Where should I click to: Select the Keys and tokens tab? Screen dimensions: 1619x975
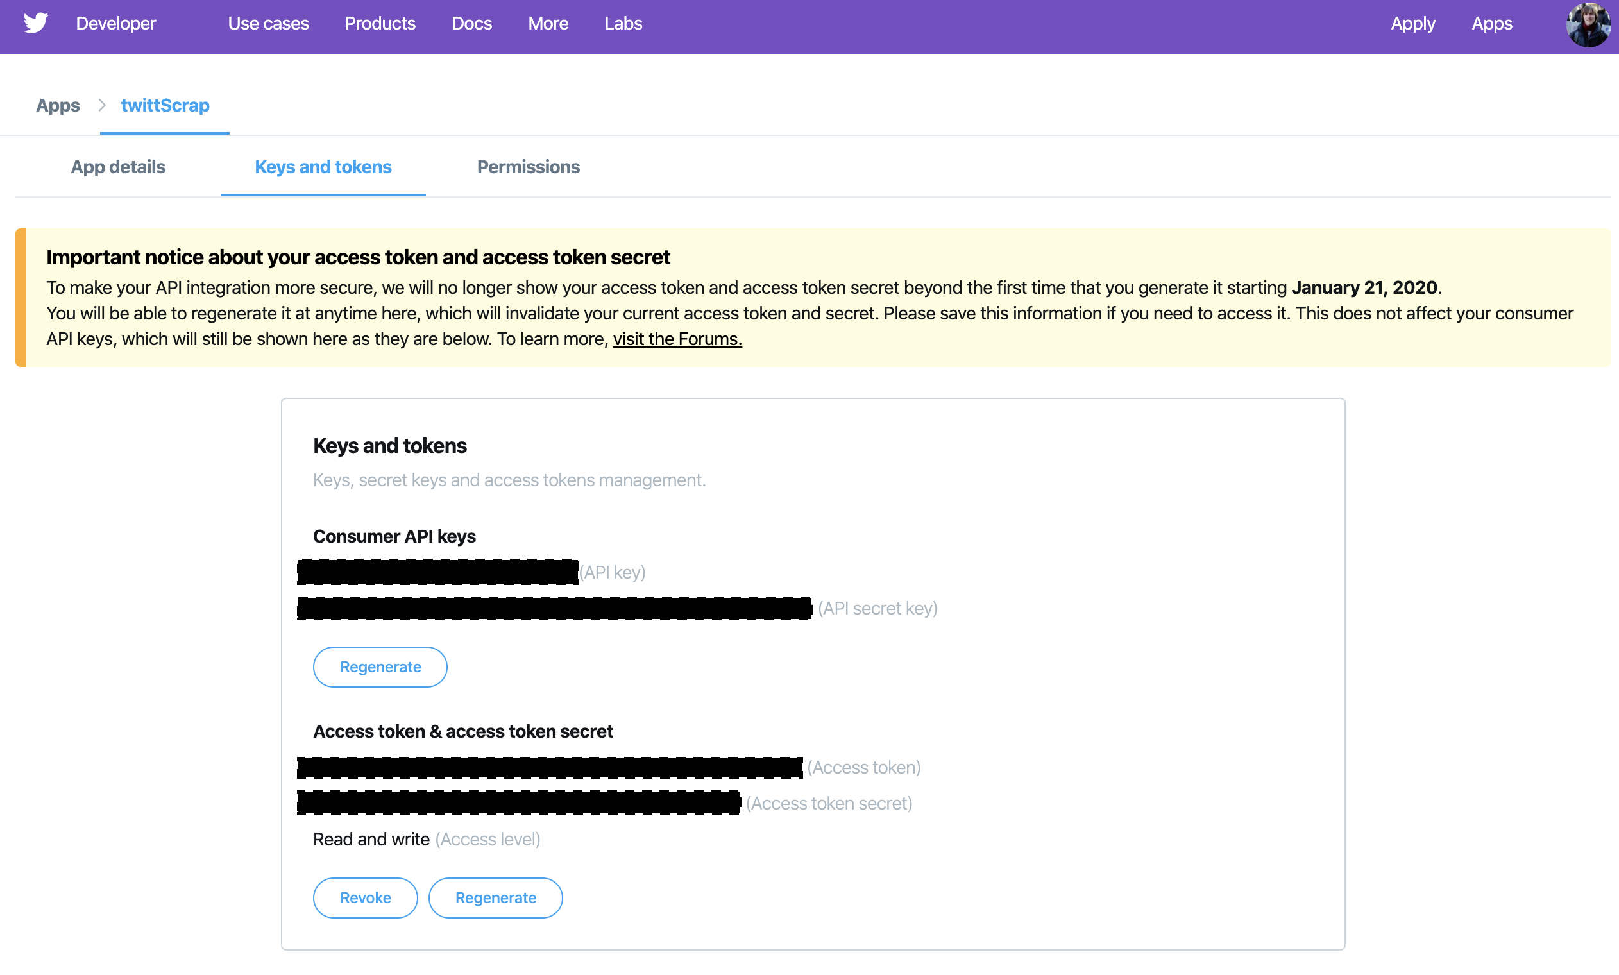(323, 167)
